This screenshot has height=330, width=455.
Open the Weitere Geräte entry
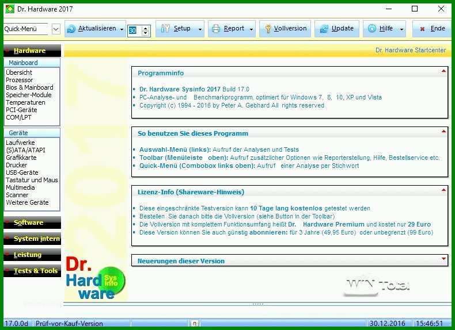point(27,202)
